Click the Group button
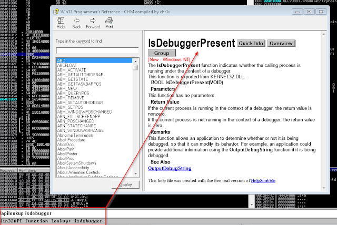This screenshot has height=225, width=337. (x=162, y=53)
